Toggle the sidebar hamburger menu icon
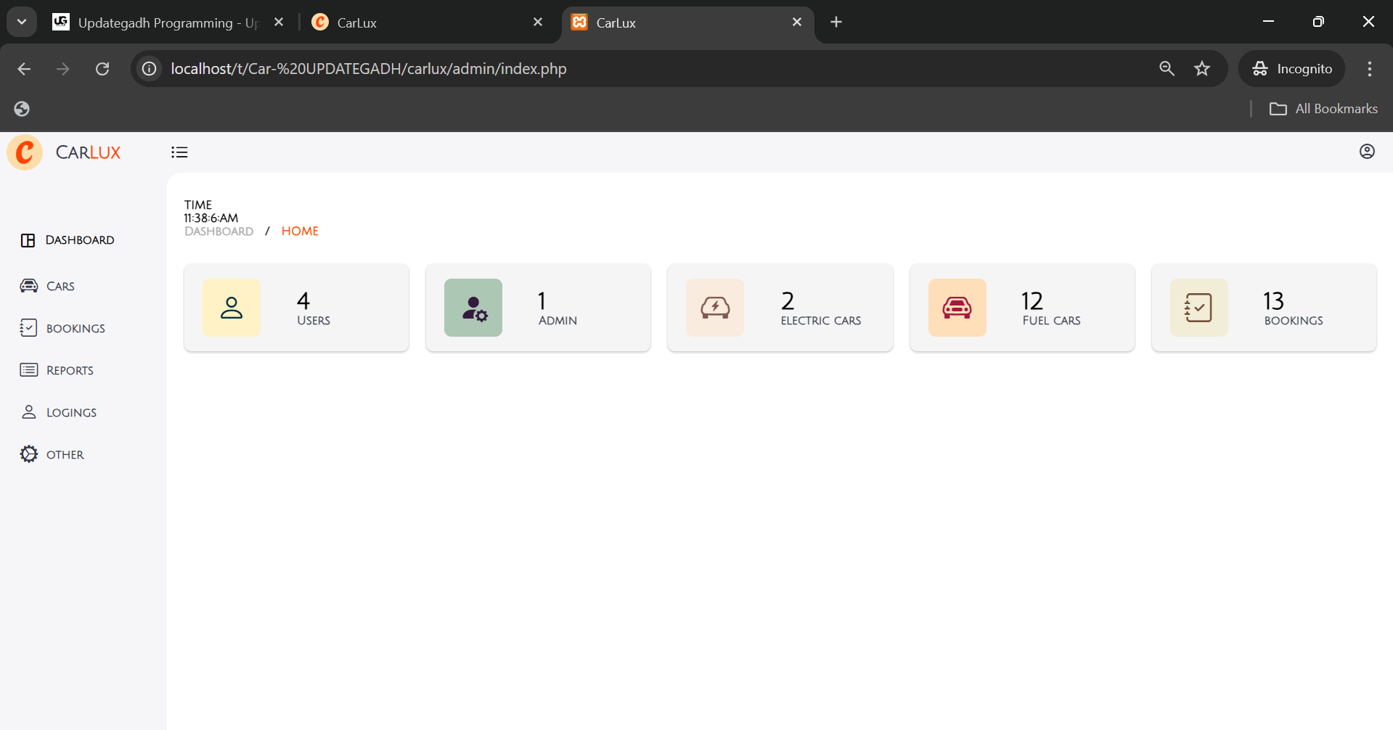 pos(179,152)
